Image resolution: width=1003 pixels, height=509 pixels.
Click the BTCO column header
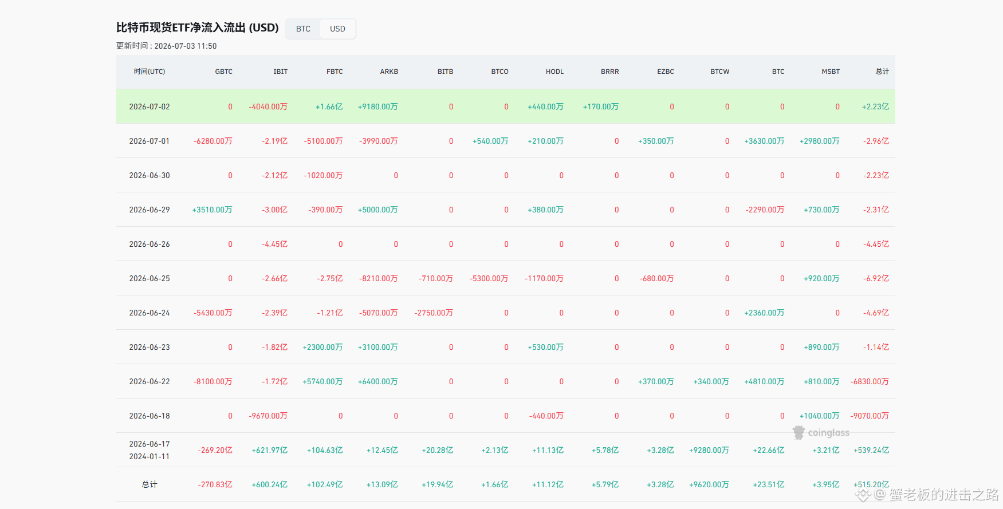coord(499,72)
